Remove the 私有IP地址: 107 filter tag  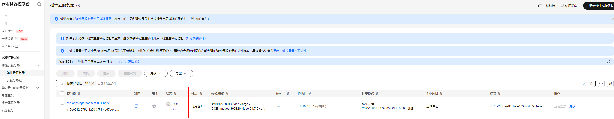coord(93,83)
